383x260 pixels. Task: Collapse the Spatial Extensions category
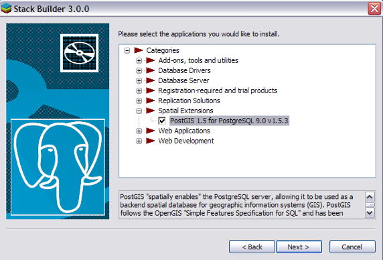tap(139, 111)
